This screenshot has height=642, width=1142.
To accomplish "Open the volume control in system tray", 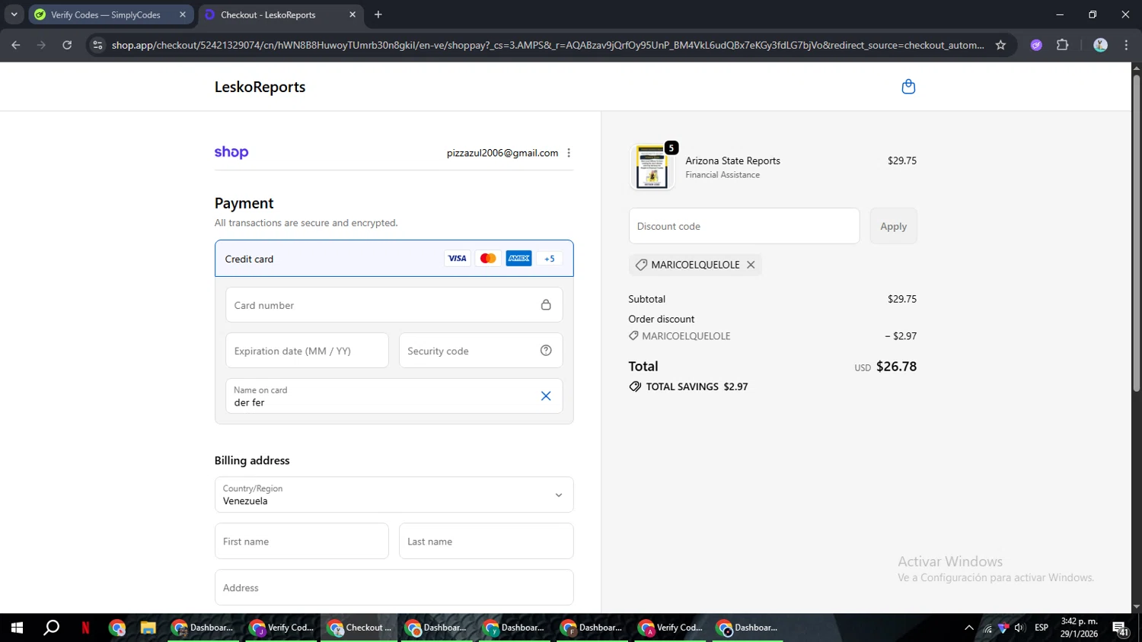I will (1019, 628).
